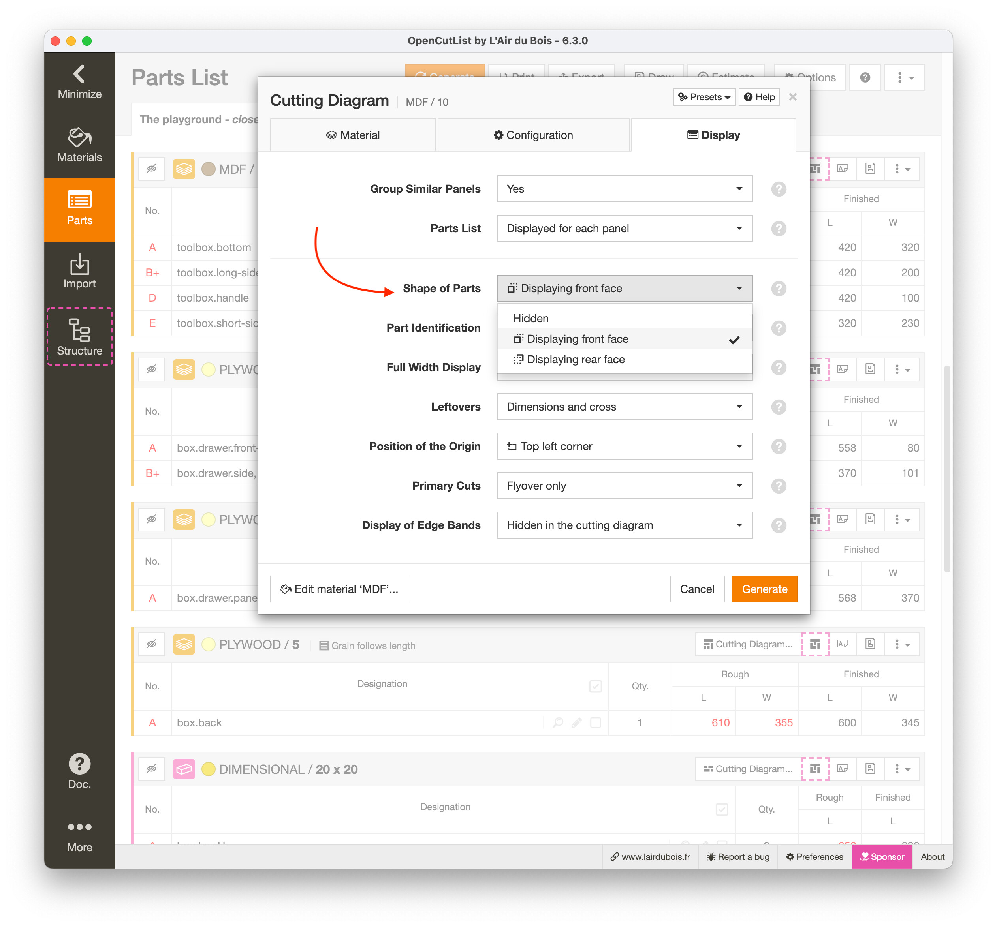Check the box.back row checkbox
The image size is (997, 927).
[x=595, y=723]
